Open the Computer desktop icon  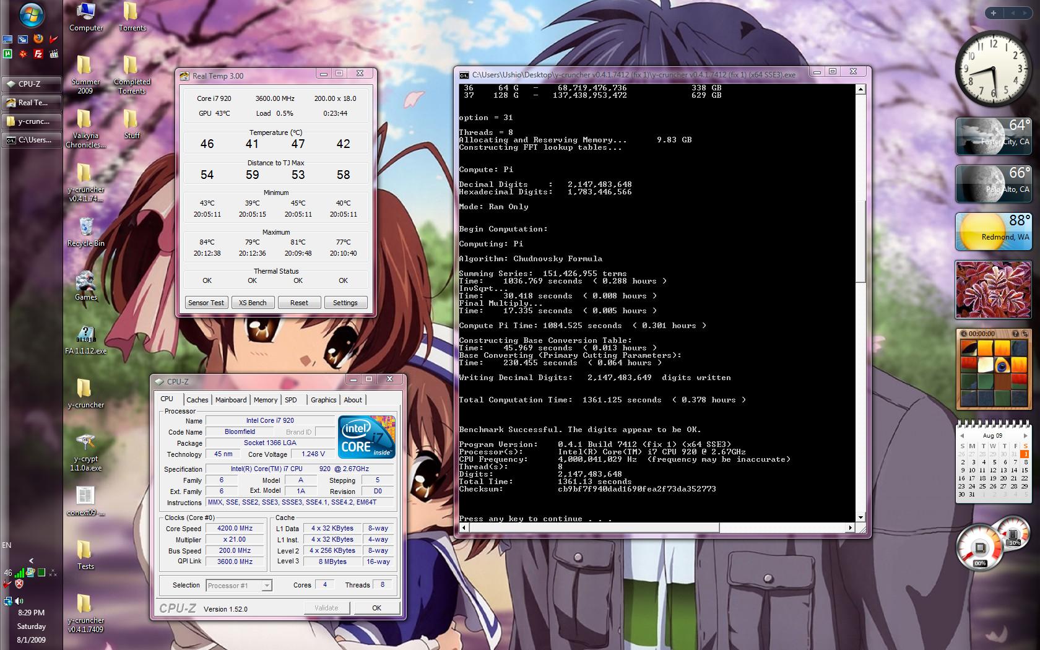coord(86,12)
